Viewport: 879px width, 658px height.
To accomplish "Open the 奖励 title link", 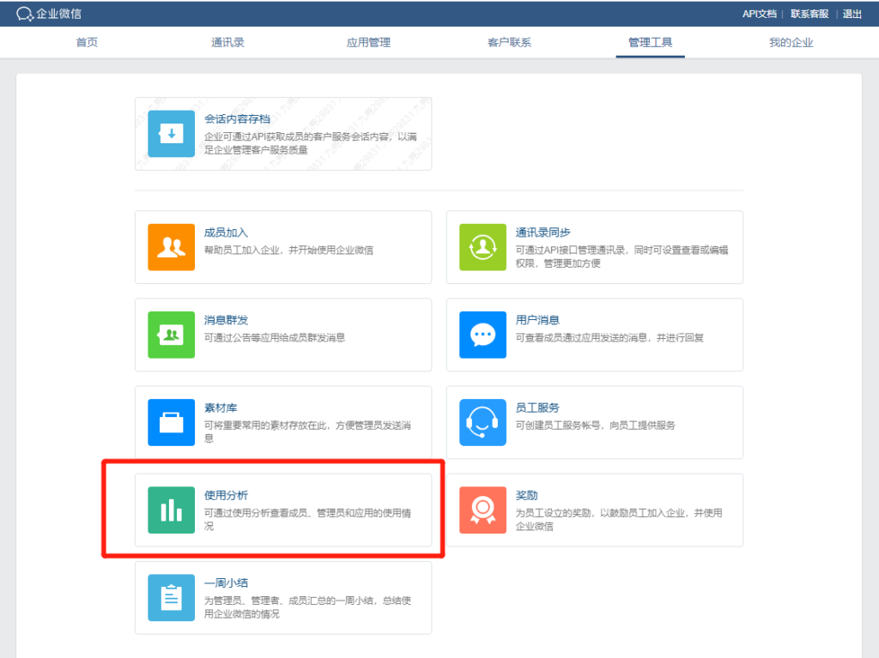I will [526, 496].
